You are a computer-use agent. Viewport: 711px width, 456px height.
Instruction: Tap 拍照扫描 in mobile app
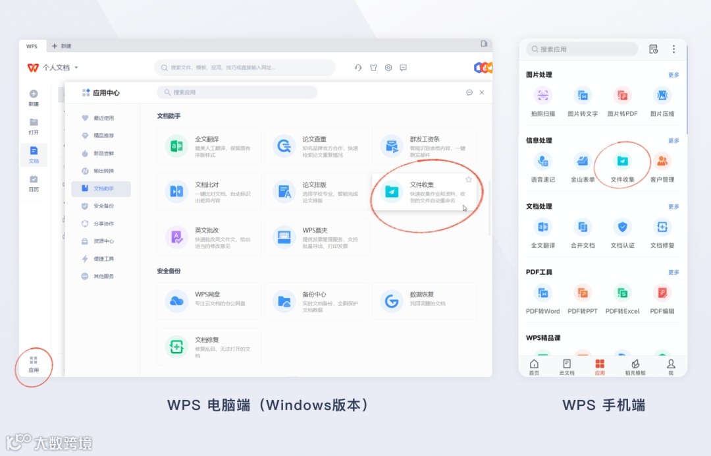pyautogui.click(x=542, y=102)
